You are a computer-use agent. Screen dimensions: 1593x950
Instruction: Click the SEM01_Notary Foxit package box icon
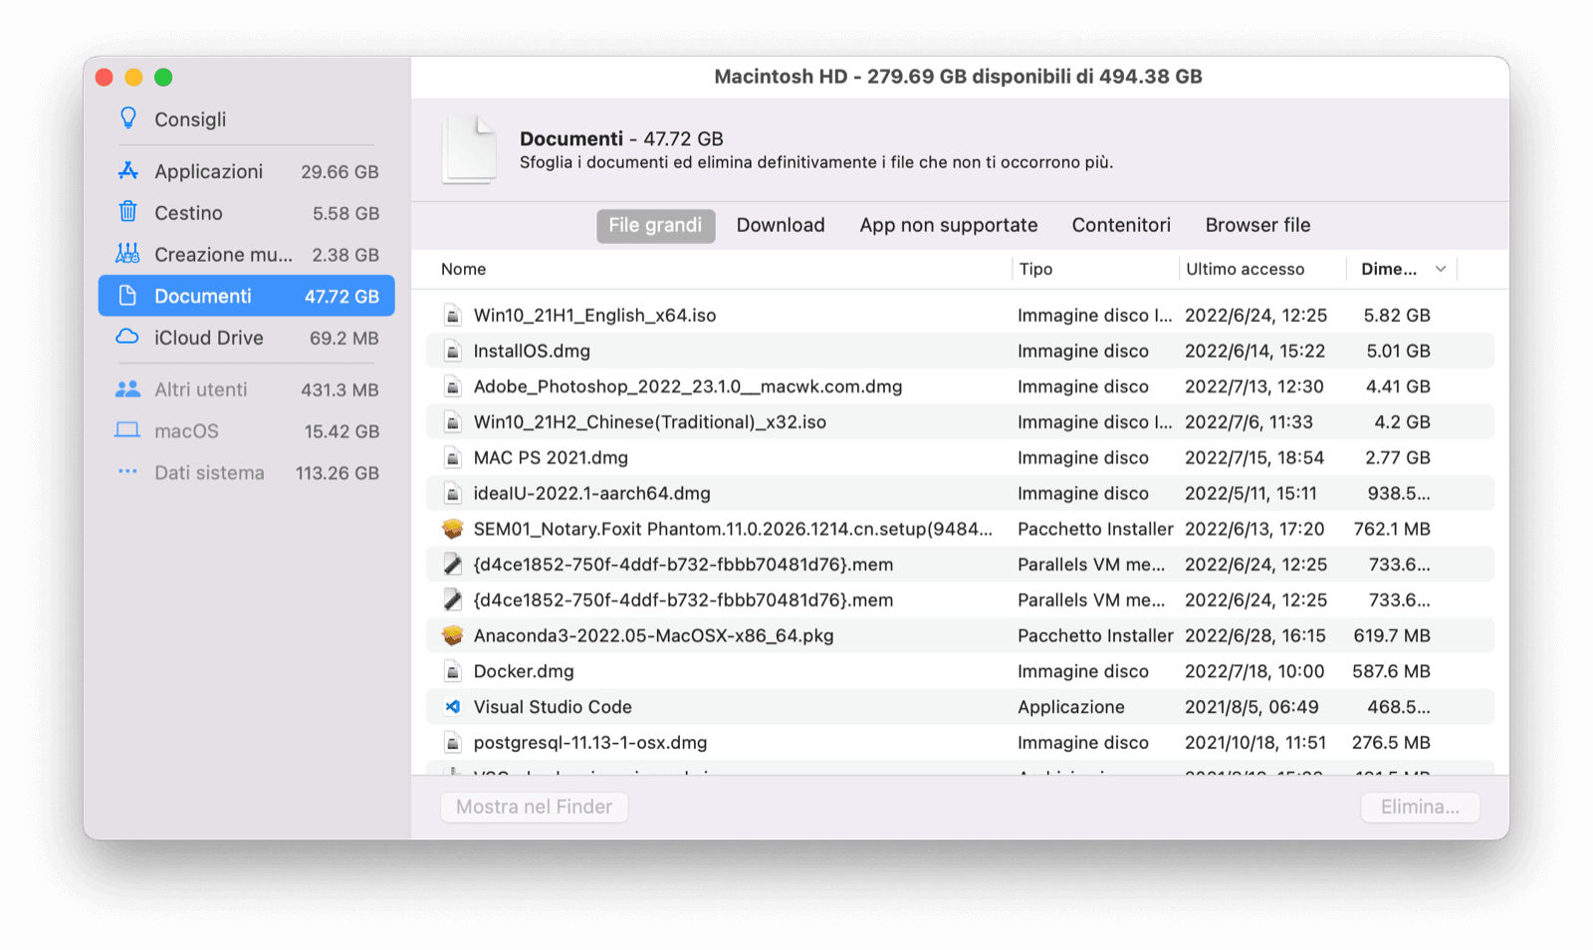[x=452, y=529]
